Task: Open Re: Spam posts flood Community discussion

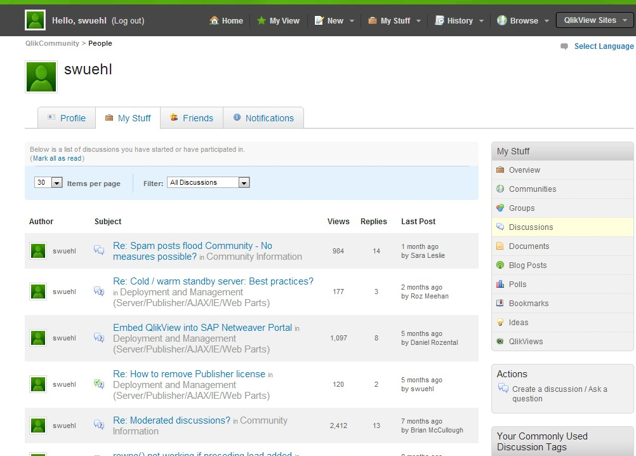Action: (193, 251)
